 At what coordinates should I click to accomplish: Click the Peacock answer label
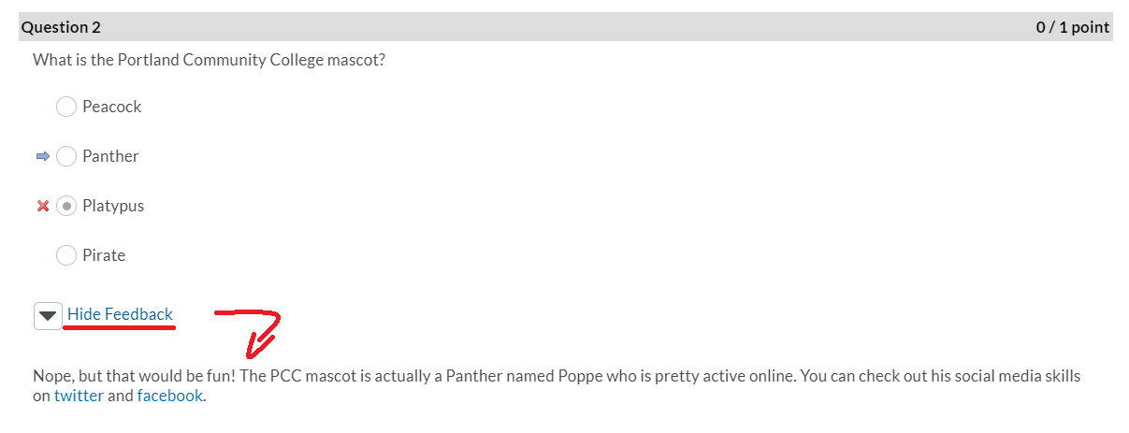point(111,107)
